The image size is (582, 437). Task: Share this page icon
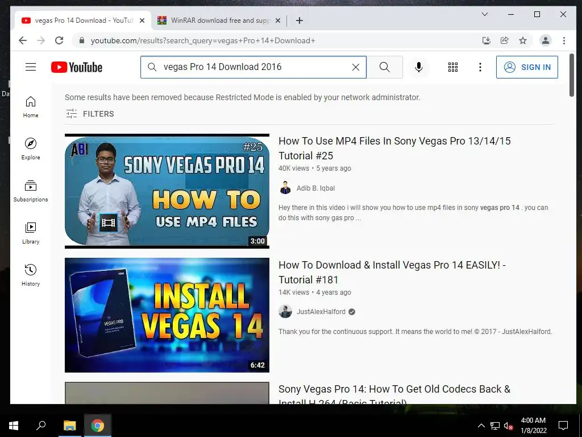pyautogui.click(x=505, y=40)
